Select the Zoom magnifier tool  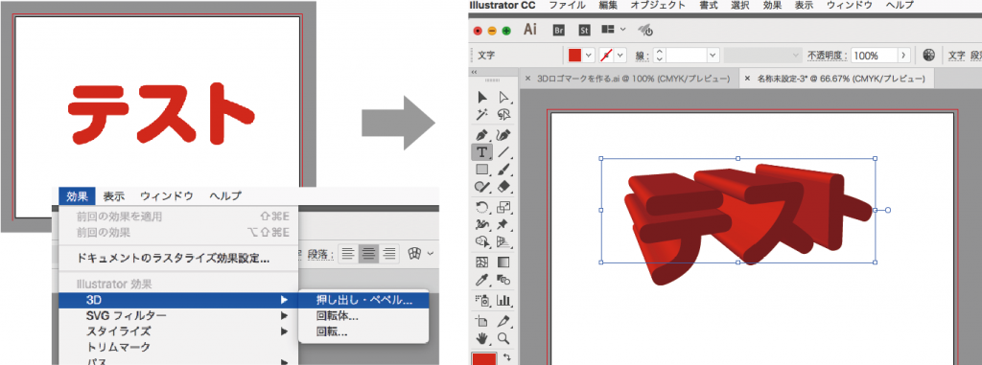coord(503,338)
